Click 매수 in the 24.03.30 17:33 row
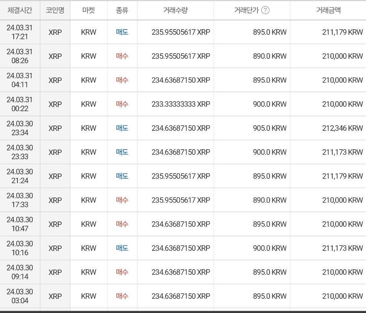The image size is (366, 313). coord(122,200)
